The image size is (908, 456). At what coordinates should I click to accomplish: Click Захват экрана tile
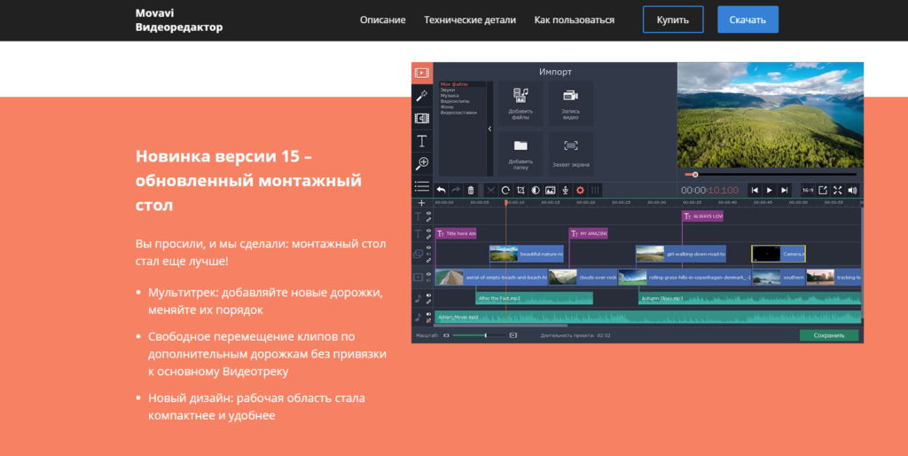pyautogui.click(x=570, y=153)
